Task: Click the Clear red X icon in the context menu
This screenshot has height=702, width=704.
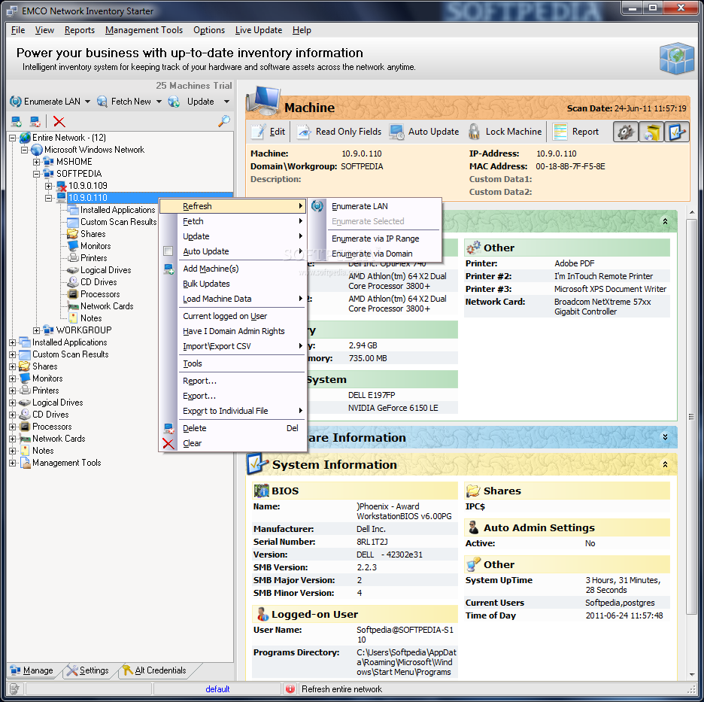Action: [x=168, y=444]
